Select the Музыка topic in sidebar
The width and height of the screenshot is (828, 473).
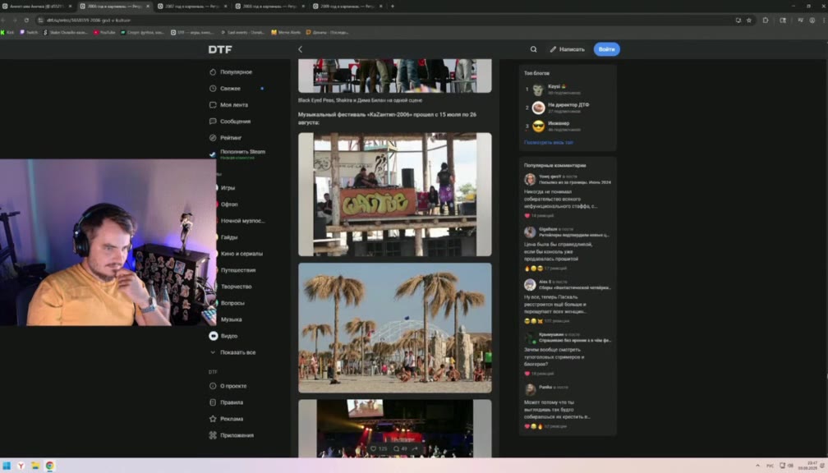(x=232, y=319)
